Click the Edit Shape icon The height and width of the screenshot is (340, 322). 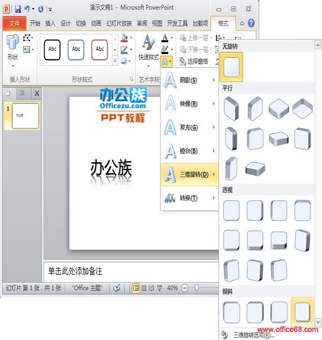(x=27, y=37)
